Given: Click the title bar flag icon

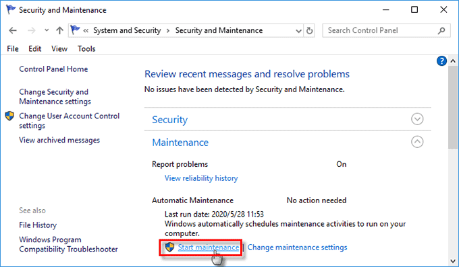Looking at the screenshot, I should pyautogui.click(x=11, y=9).
